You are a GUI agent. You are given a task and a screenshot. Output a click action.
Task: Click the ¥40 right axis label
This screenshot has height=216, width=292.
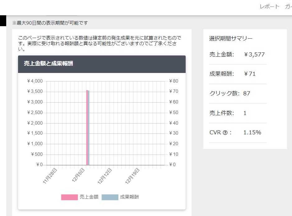click(174, 123)
